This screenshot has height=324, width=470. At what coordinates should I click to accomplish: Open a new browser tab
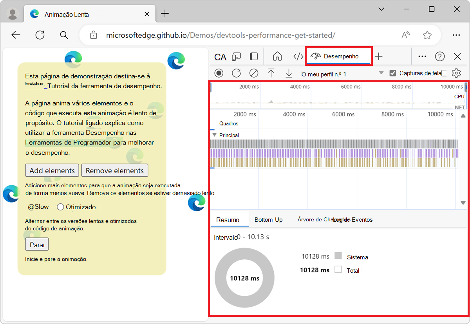tap(165, 14)
